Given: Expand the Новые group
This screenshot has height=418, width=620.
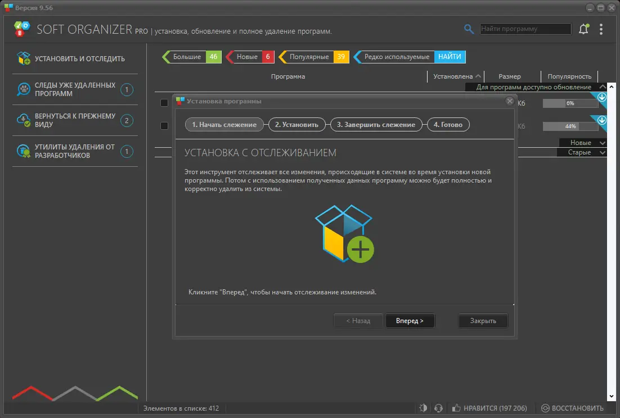Looking at the screenshot, I should click(x=602, y=143).
